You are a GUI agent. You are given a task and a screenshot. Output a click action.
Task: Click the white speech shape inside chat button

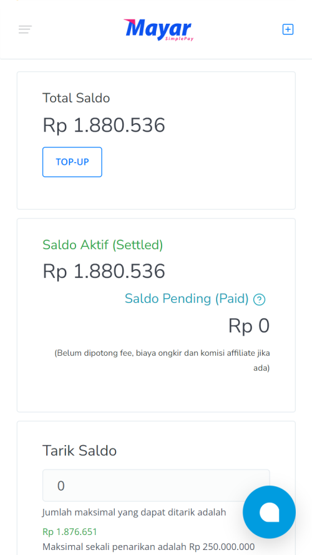(269, 512)
